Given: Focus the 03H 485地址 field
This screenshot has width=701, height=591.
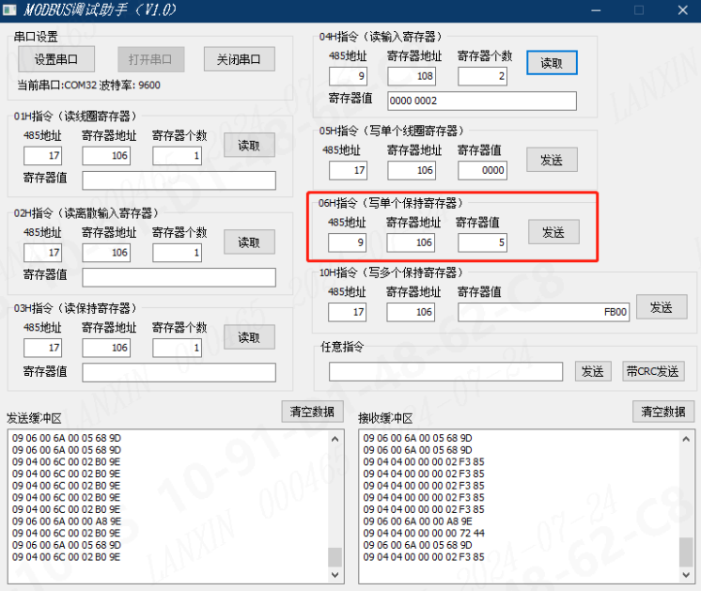Looking at the screenshot, I should 43,348.
